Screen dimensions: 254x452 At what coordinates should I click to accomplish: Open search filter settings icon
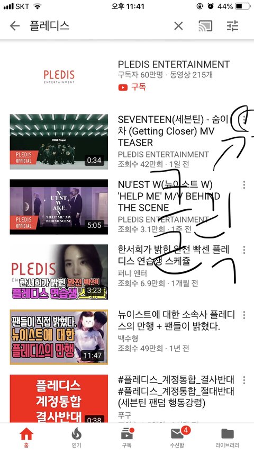point(232,26)
